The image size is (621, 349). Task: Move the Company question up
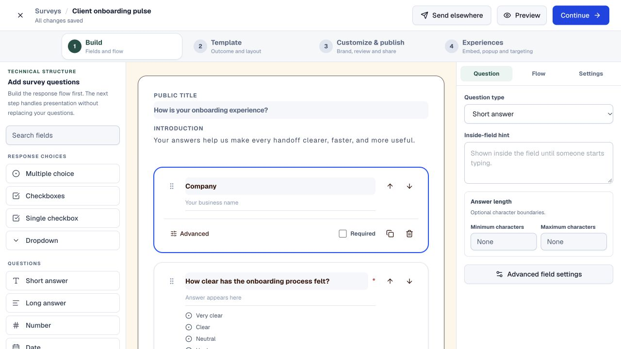point(390,186)
